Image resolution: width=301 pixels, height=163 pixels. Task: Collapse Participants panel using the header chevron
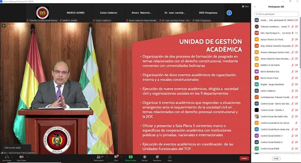pos(255,7)
